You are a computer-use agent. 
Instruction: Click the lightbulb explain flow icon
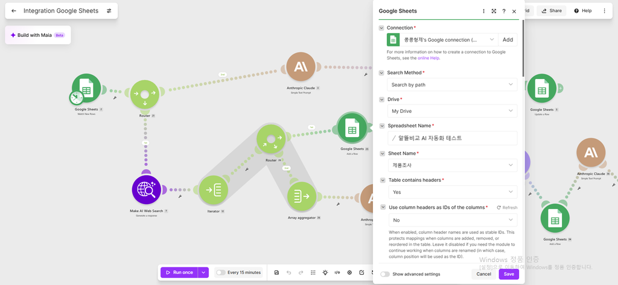click(325, 272)
